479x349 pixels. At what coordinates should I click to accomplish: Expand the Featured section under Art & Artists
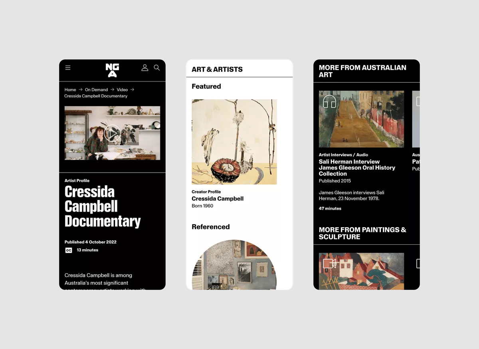coord(206,86)
